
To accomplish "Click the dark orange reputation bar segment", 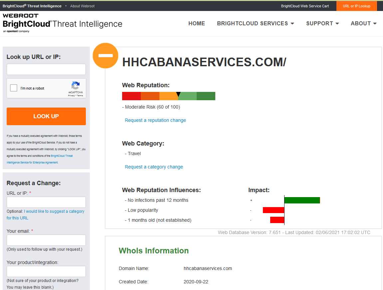I will tap(150, 96).
